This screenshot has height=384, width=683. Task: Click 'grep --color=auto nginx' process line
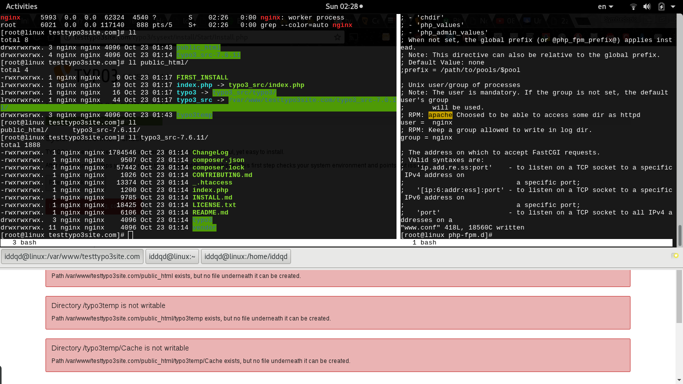pos(306,25)
